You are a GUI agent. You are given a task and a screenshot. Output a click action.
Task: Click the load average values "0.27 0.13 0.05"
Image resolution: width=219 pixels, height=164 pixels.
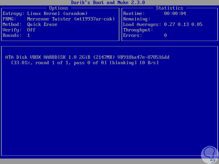183,24
